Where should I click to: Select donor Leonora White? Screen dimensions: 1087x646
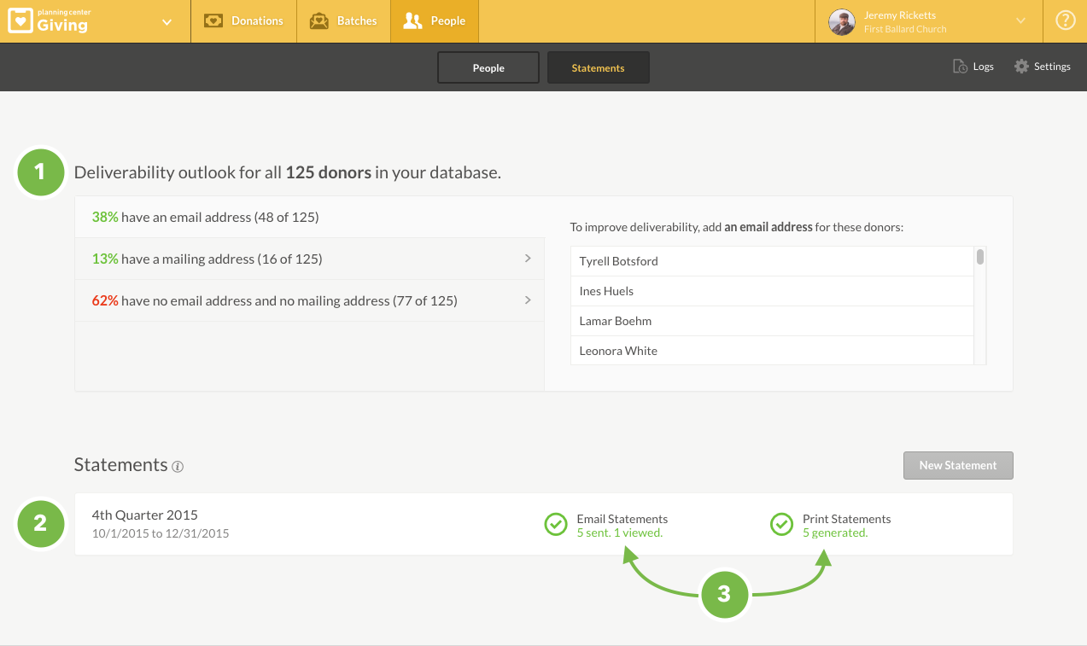click(x=618, y=351)
